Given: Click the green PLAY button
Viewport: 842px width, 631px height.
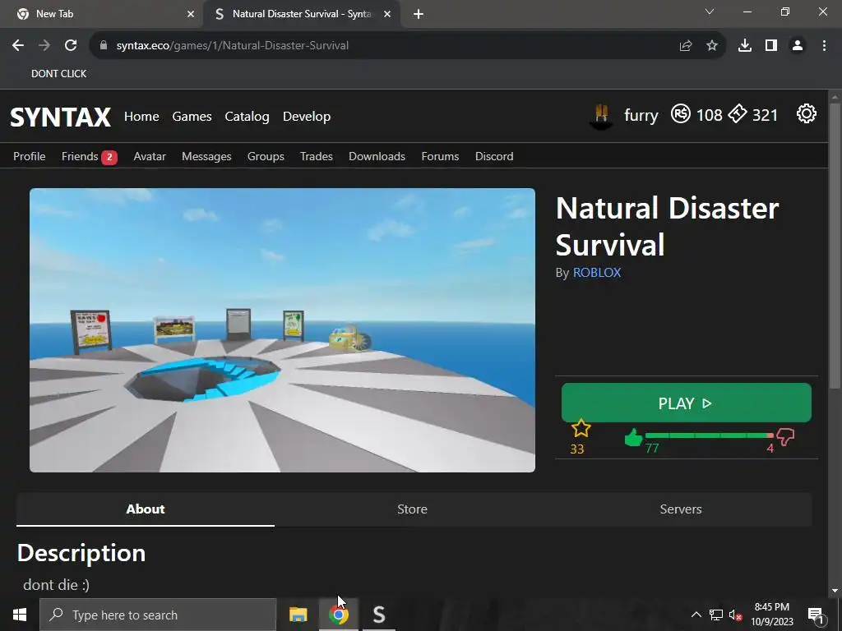Looking at the screenshot, I should coord(687,403).
